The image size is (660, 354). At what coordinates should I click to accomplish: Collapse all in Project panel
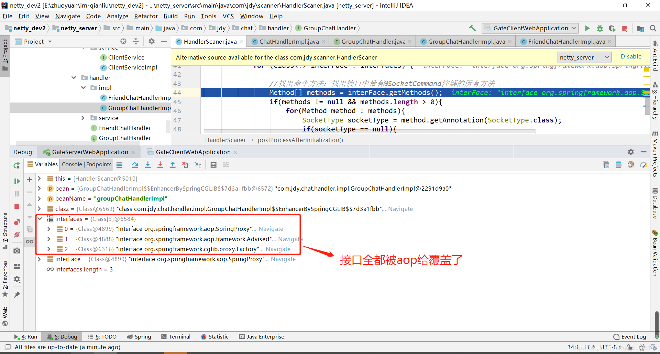click(x=136, y=41)
